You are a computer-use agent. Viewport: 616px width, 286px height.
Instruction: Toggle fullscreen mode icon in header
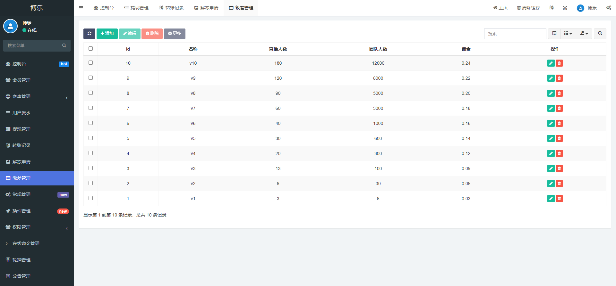(x=565, y=8)
